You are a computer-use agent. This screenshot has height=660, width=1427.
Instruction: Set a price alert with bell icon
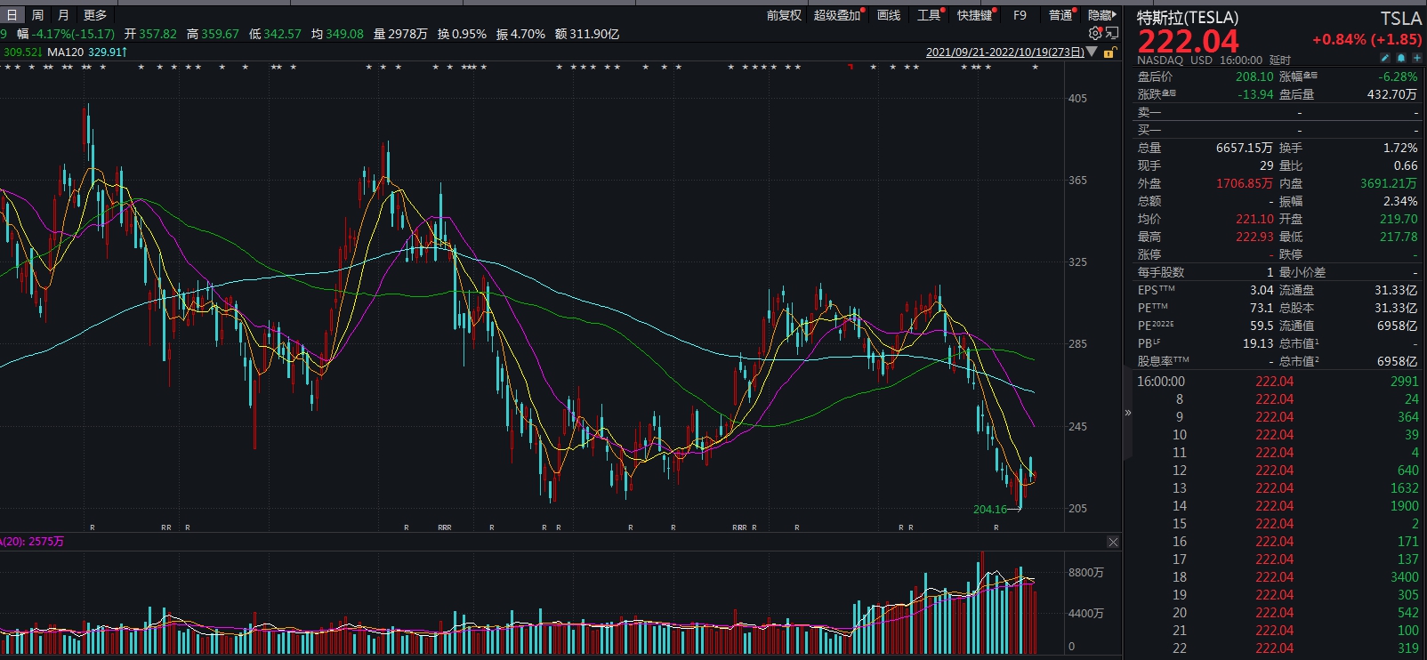pos(1401,58)
